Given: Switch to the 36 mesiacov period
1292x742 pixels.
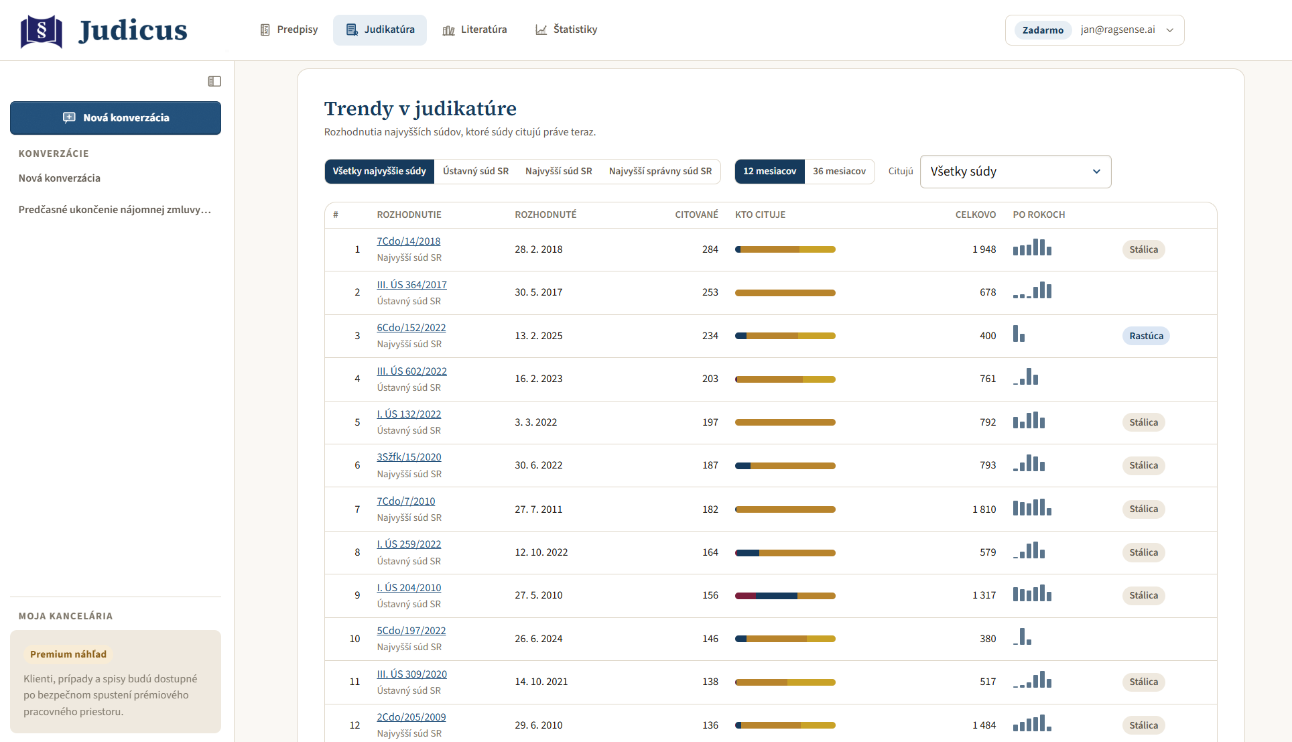Looking at the screenshot, I should [840, 172].
